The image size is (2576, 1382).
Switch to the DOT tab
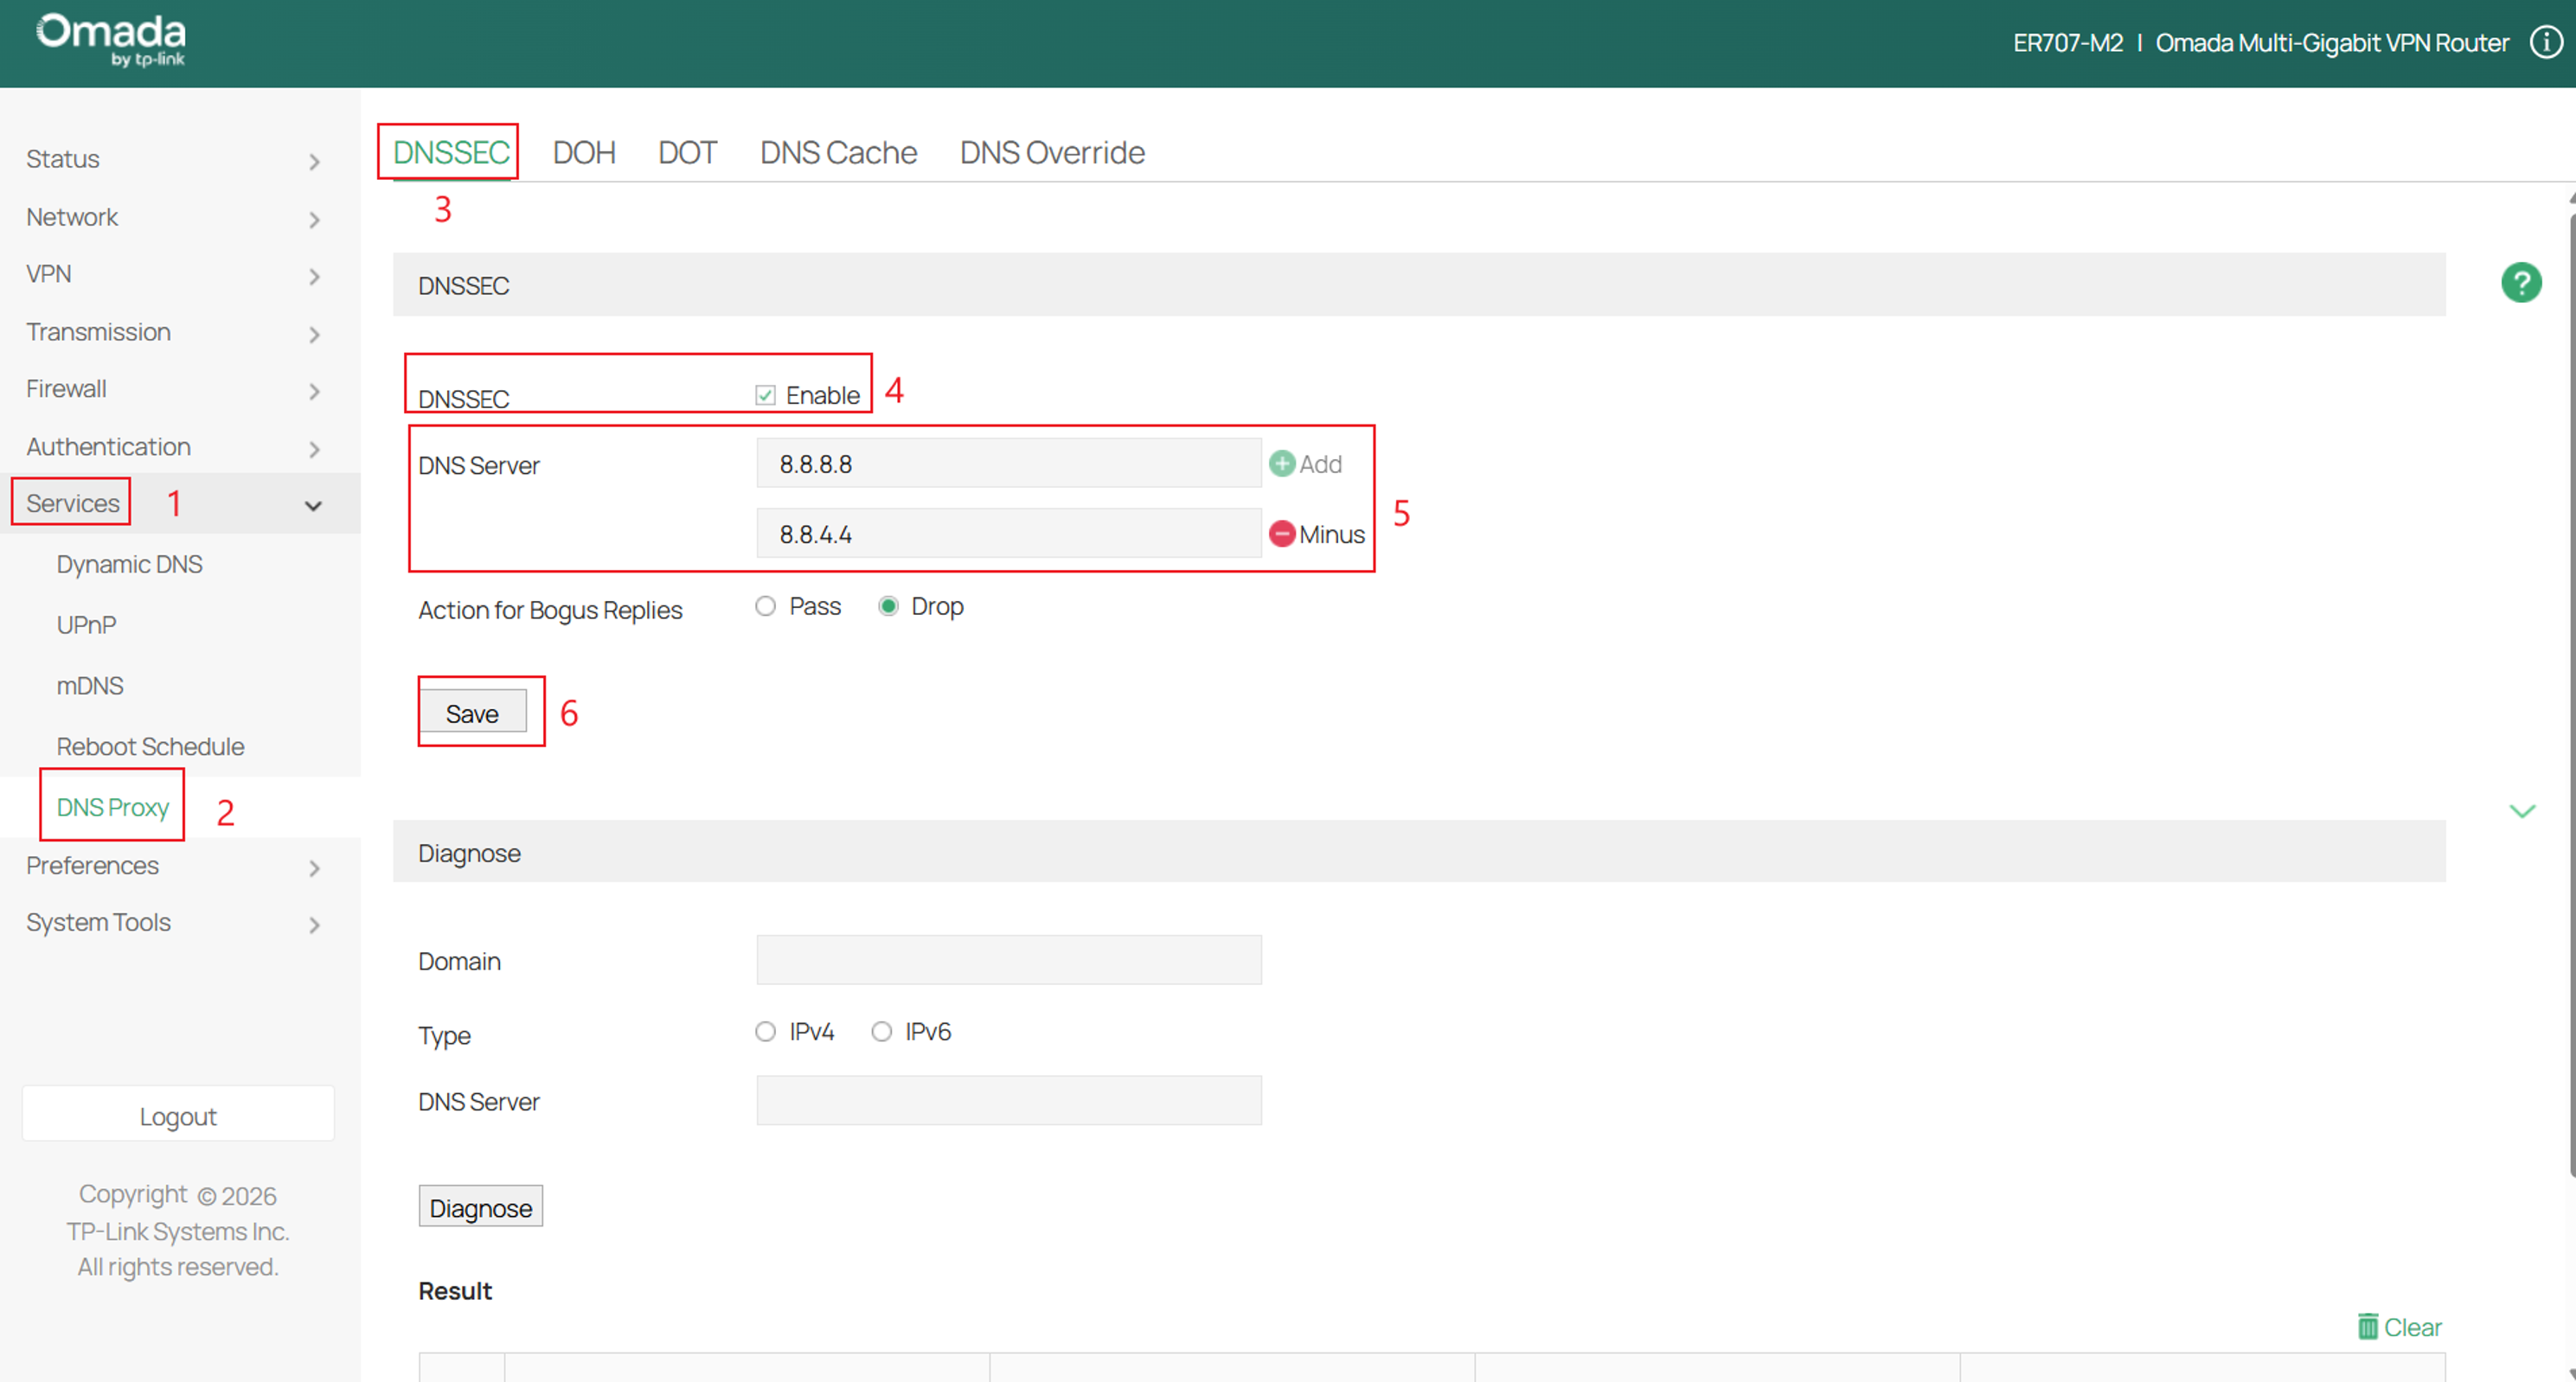[x=687, y=153]
